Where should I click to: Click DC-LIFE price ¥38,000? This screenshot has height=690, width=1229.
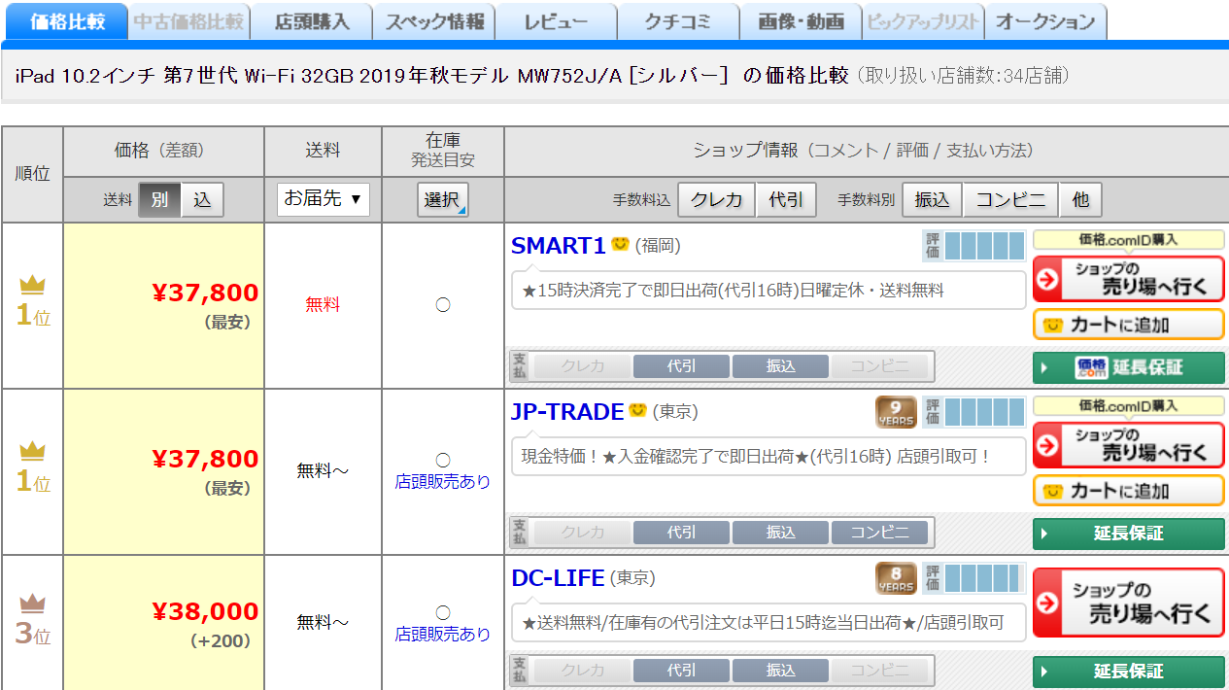click(x=205, y=611)
